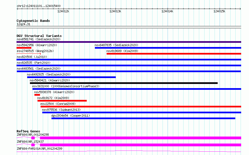Open nsv819689 (Kim2009) variant label
This screenshot has height=155, width=249.
122,51
